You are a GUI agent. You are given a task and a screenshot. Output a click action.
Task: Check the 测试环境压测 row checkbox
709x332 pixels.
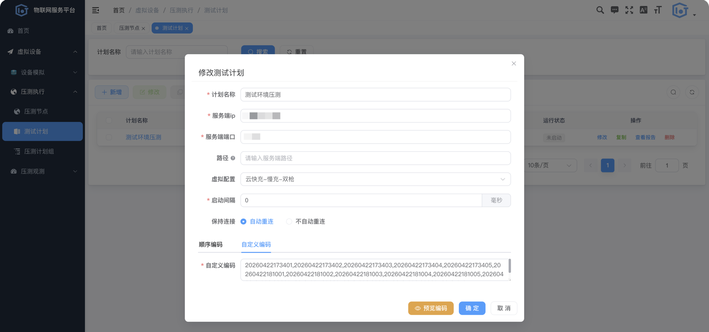point(109,138)
